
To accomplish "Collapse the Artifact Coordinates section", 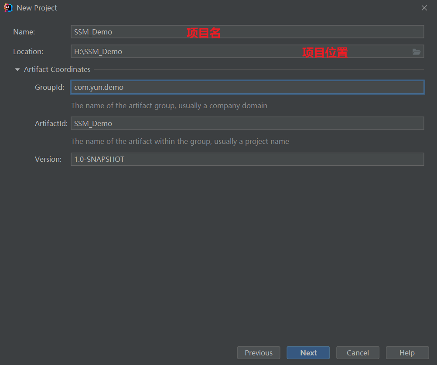I will 17,69.
